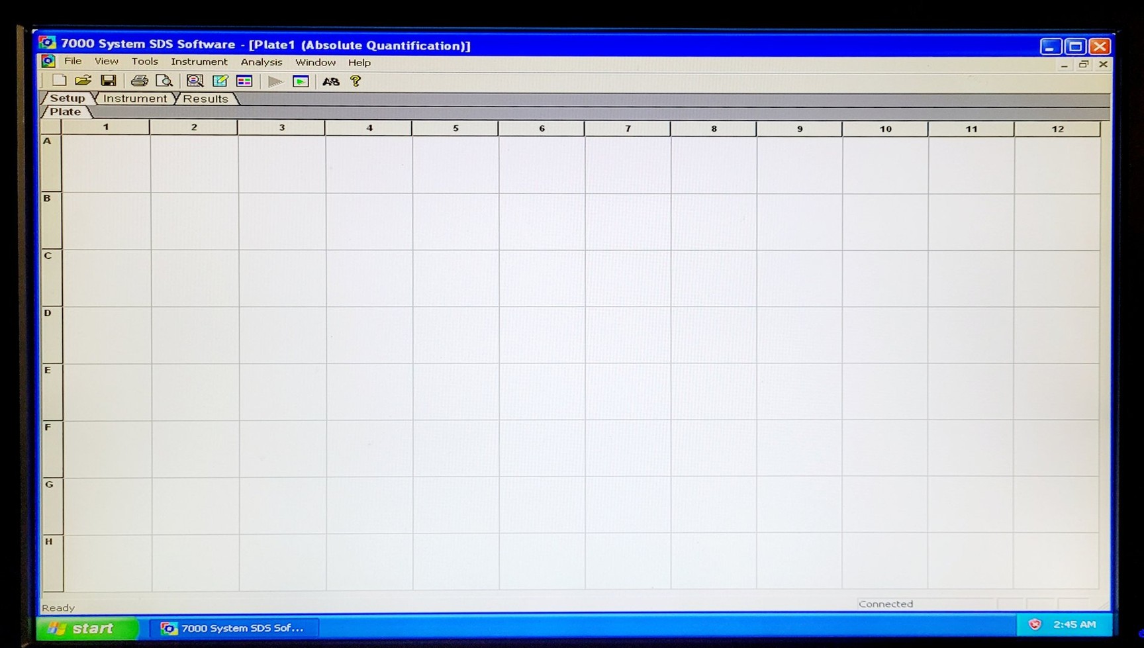
Task: Open the Instrument menu
Action: [199, 62]
